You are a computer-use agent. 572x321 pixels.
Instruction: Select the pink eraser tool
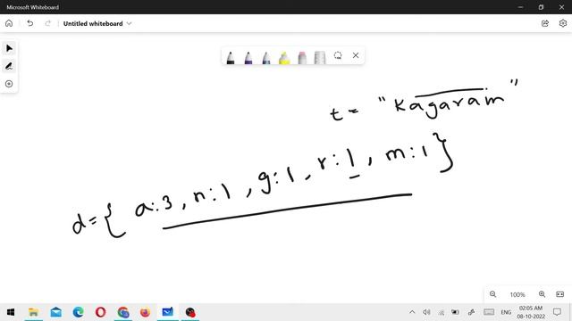302,57
